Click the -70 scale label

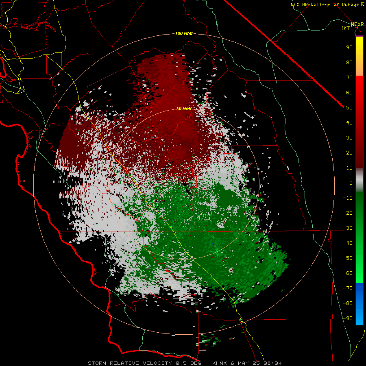(348, 288)
